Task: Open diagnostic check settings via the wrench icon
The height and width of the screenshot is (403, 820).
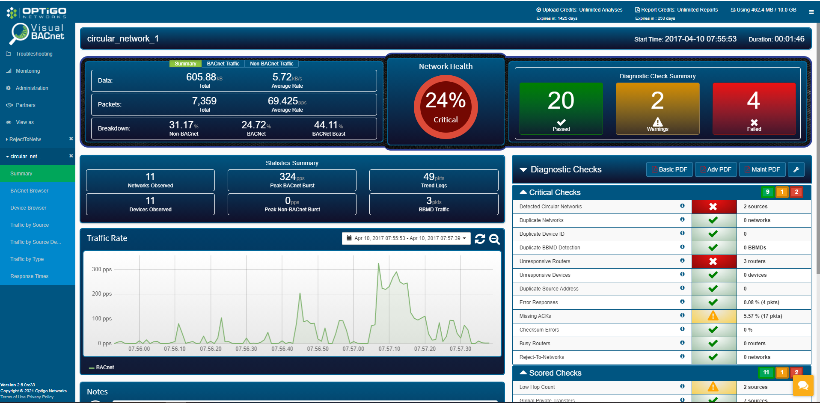Action: pos(796,169)
